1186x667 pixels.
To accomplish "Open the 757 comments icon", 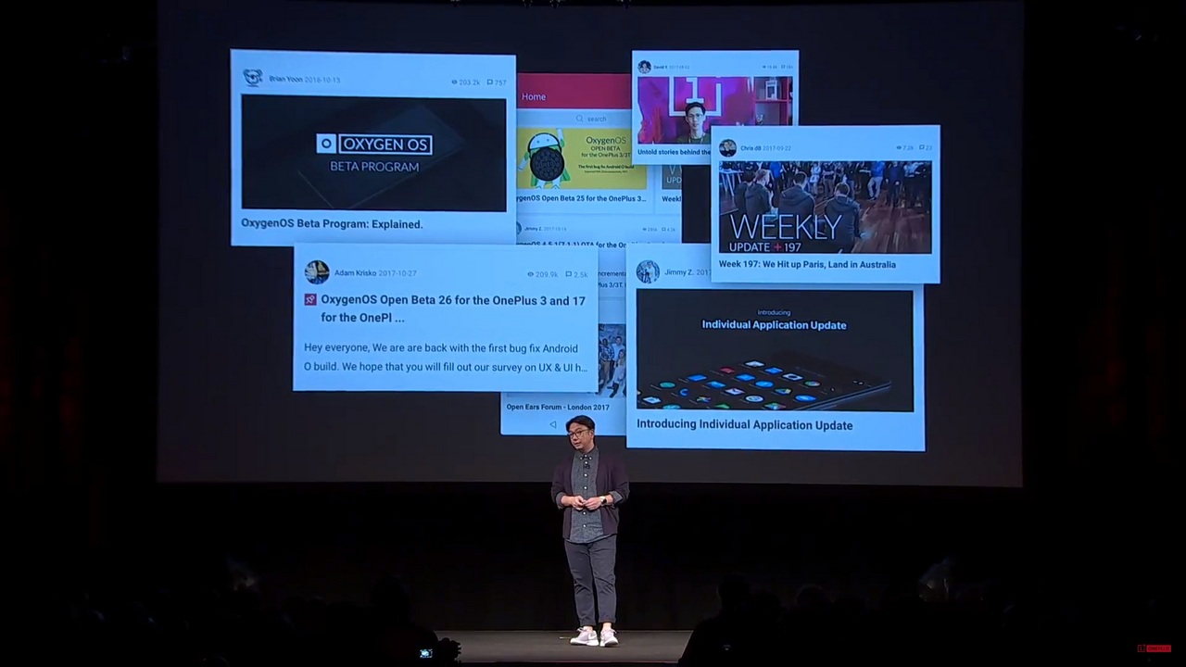I will (490, 82).
